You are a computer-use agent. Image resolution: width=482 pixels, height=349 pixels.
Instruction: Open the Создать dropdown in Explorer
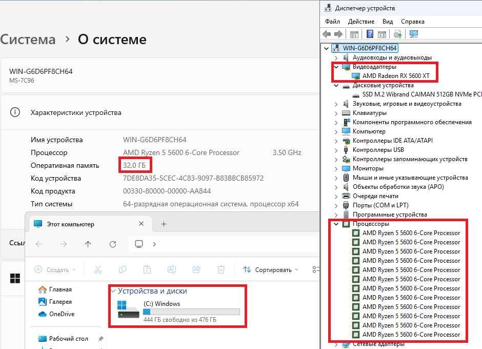tap(55, 269)
